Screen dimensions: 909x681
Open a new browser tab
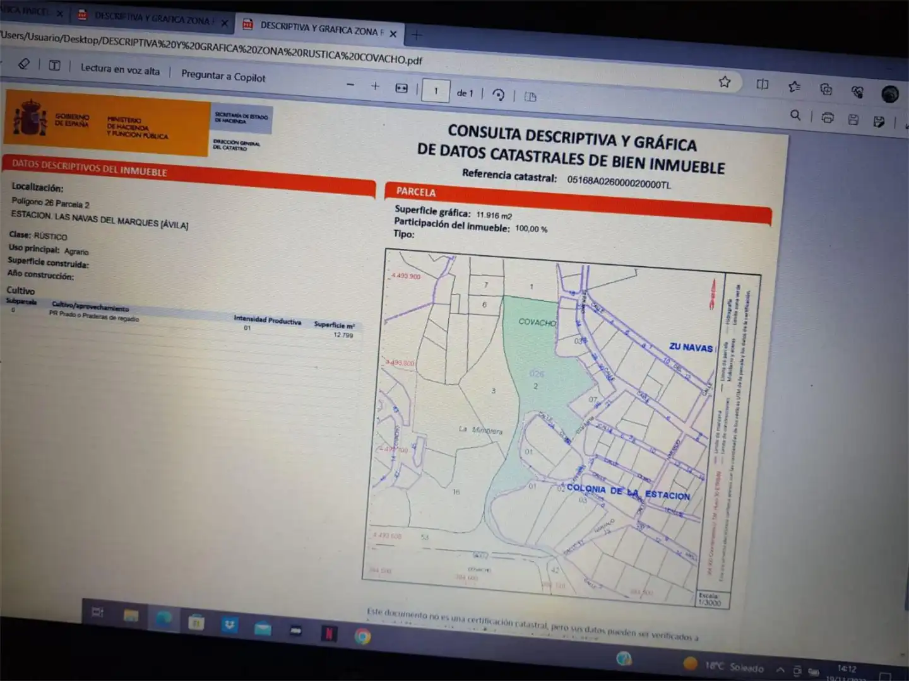(x=416, y=35)
